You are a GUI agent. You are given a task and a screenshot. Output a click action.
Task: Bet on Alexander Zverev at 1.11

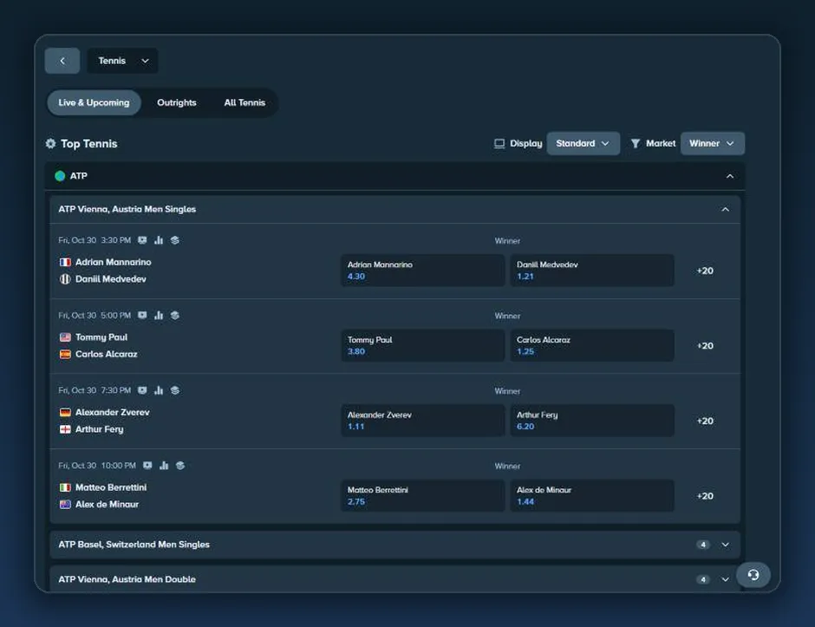pyautogui.click(x=422, y=421)
